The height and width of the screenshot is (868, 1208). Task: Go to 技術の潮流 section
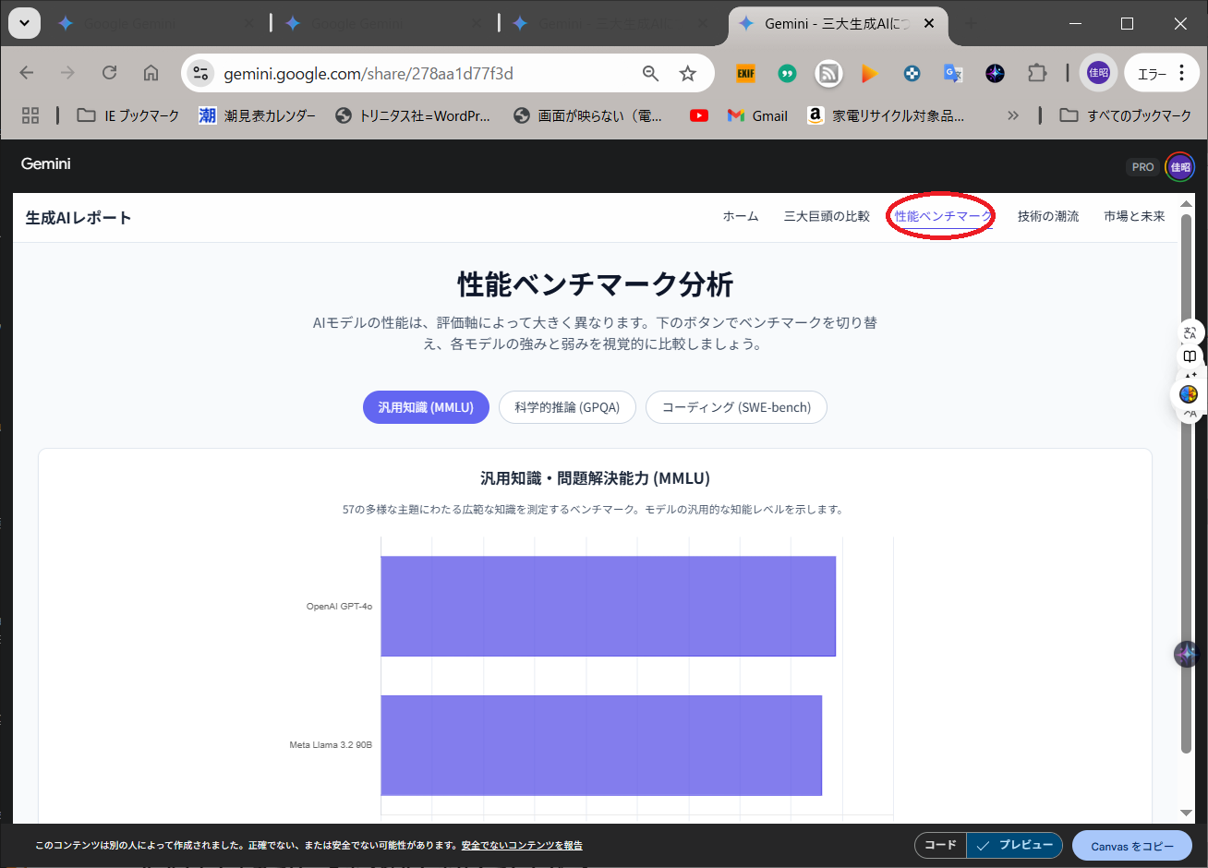(1048, 216)
